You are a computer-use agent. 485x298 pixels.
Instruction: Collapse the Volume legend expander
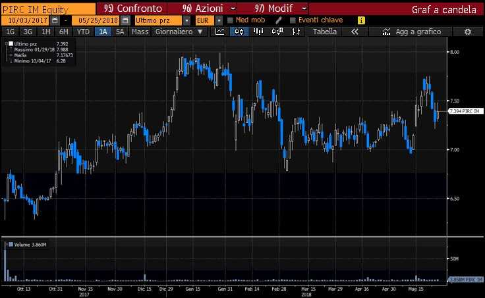pos(6,245)
